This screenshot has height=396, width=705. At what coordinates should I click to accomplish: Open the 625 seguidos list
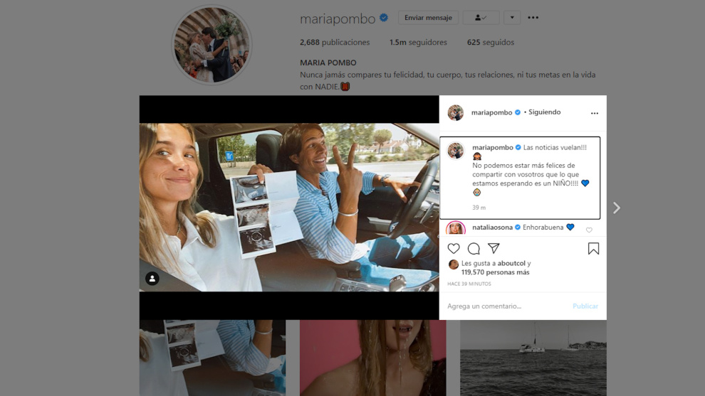(490, 42)
